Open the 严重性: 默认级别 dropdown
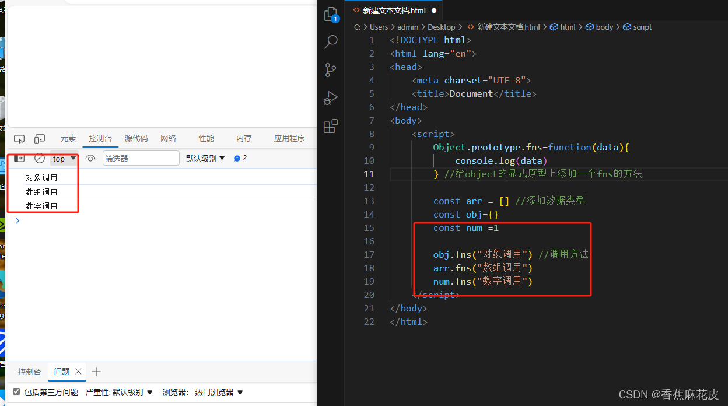This screenshot has width=728, height=406. coord(119,392)
